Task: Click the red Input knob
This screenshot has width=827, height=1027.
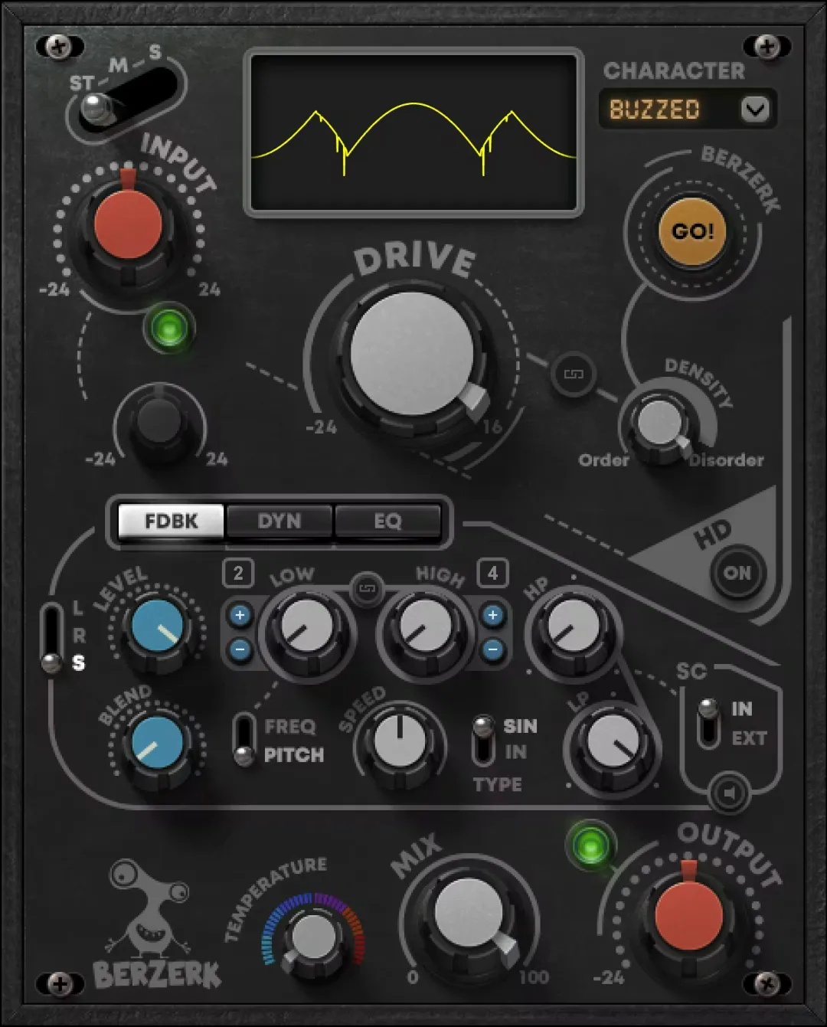Action: (x=128, y=224)
